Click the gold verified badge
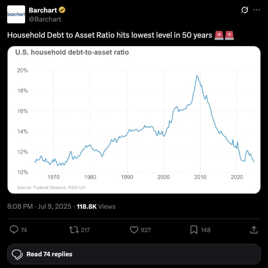 tap(62, 10)
